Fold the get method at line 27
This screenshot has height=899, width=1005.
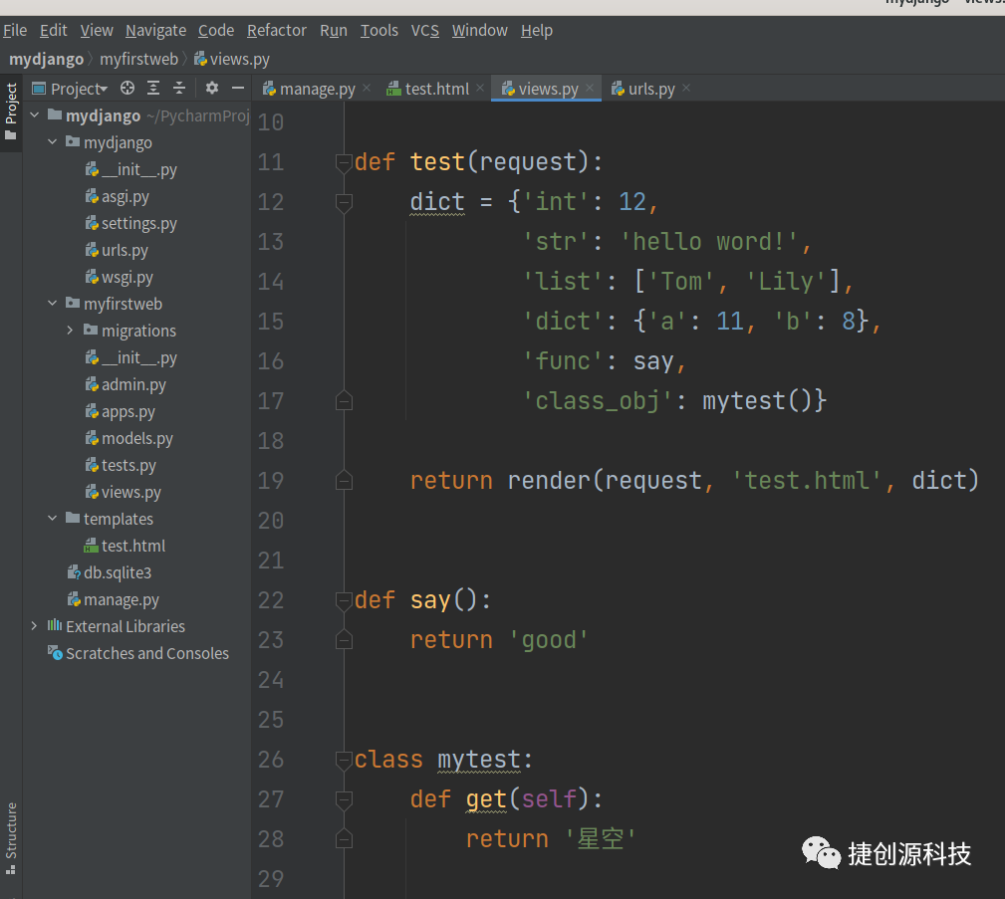tap(345, 800)
